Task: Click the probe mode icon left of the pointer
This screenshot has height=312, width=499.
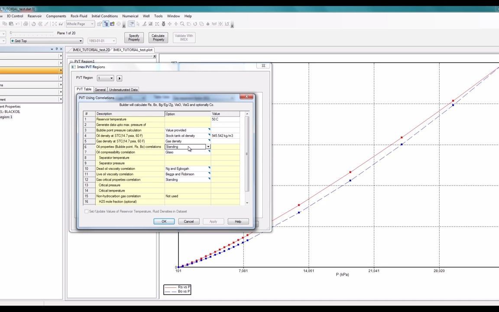Action: coord(131,24)
